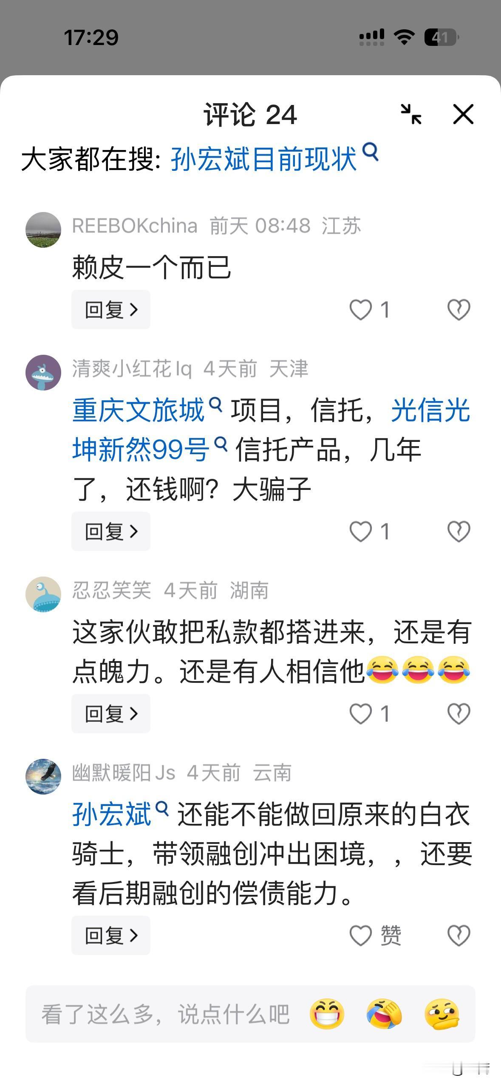
Task: Open the 重庆文旅城 search link
Action: tap(147, 410)
